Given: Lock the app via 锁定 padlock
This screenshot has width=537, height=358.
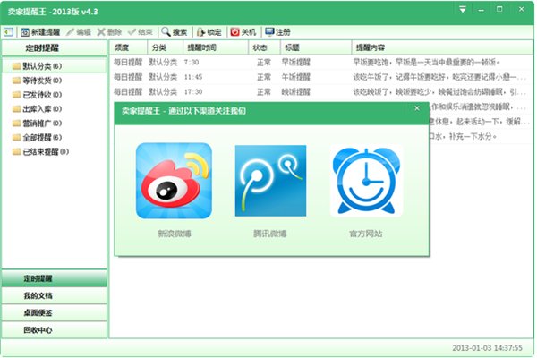Looking at the screenshot, I should 209,32.
